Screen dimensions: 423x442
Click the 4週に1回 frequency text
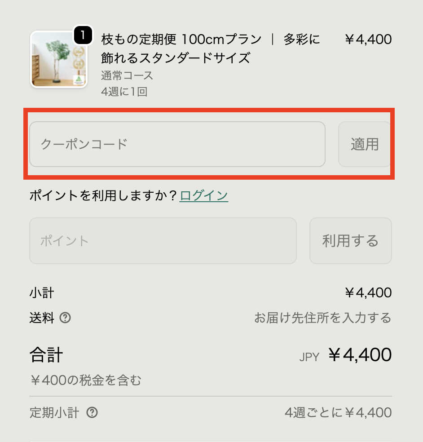(124, 92)
